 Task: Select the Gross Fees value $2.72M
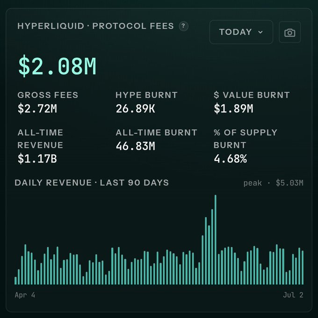click(37, 109)
